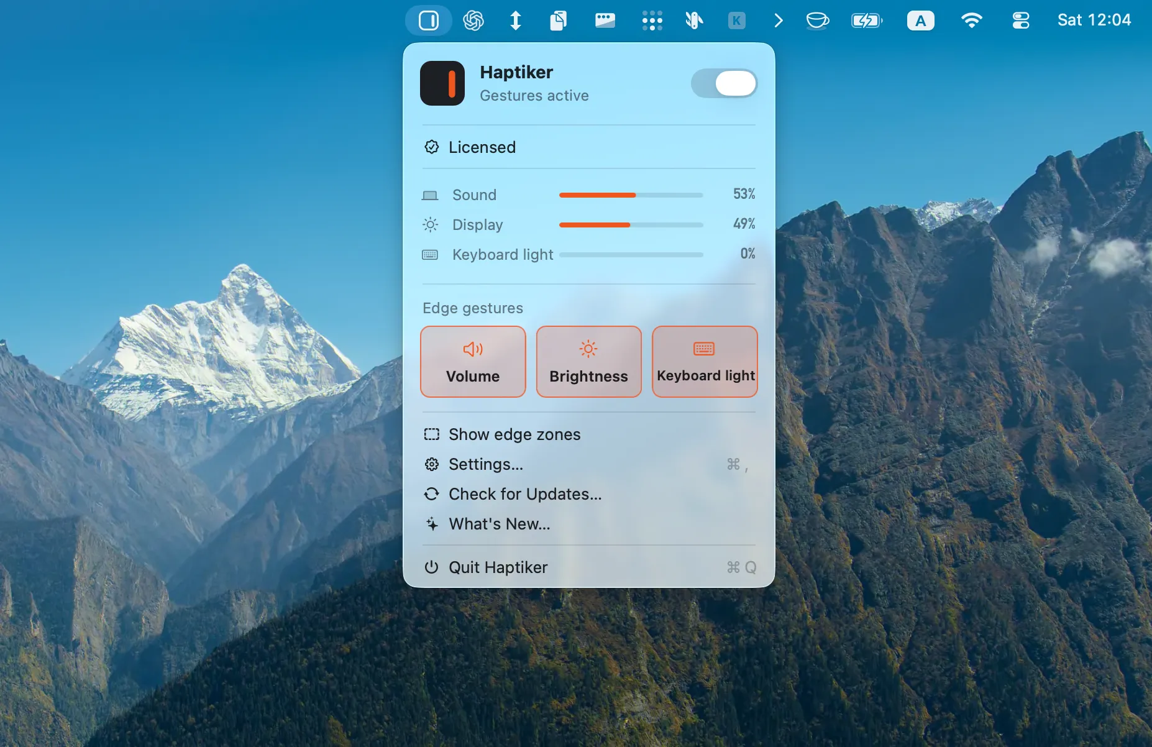This screenshot has height=747, width=1152.
Task: Click the nine-dot grid menu bar icon
Action: 652,21
